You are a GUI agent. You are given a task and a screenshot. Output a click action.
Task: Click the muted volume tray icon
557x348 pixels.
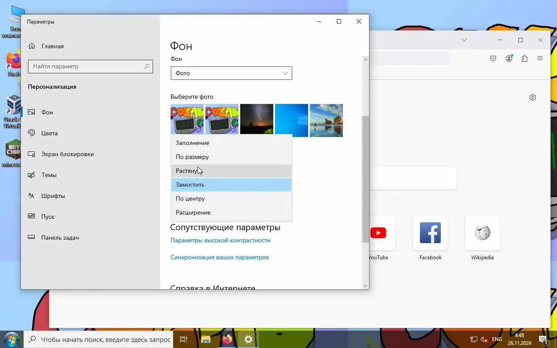click(x=484, y=339)
